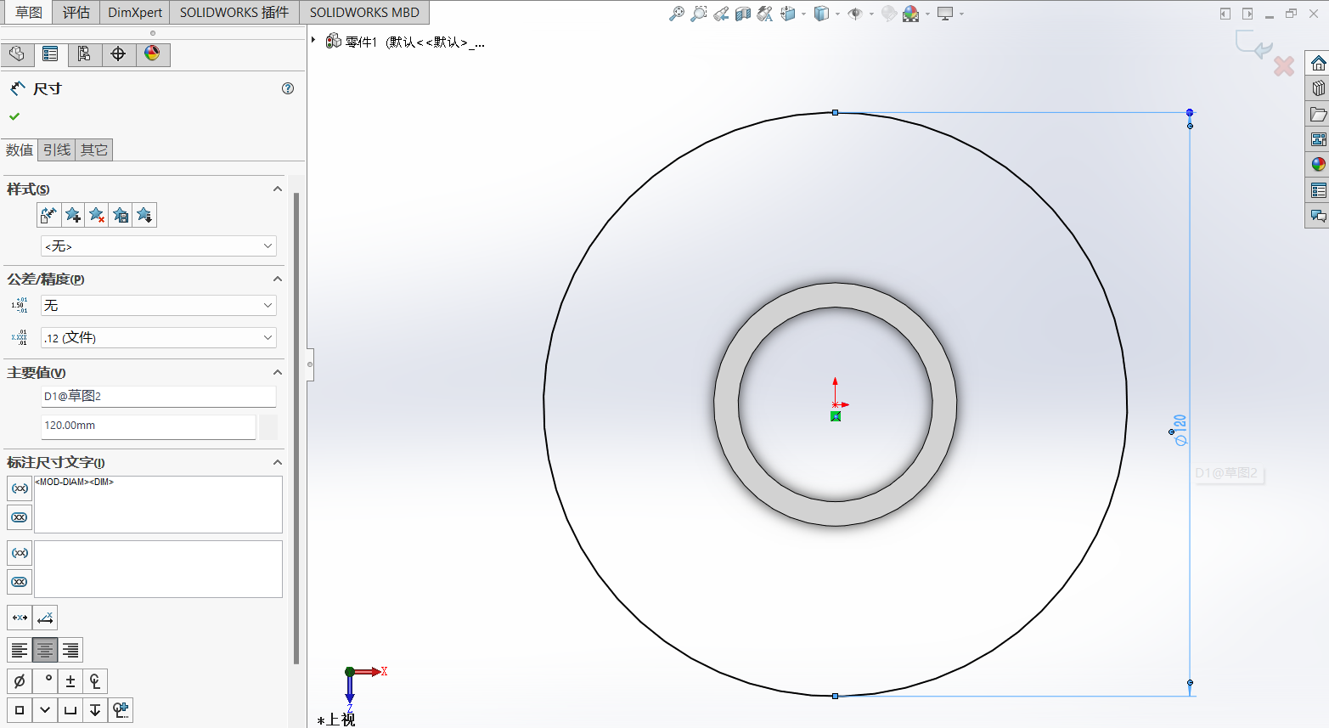Toggle right text justification
This screenshot has height=728, width=1329.
coord(70,651)
